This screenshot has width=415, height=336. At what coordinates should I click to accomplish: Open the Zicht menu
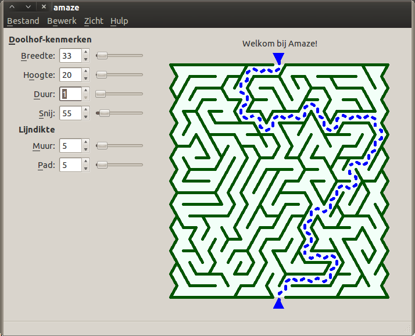94,21
